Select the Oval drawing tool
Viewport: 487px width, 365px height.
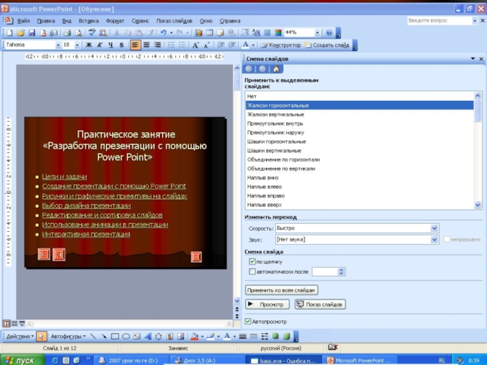pos(125,336)
